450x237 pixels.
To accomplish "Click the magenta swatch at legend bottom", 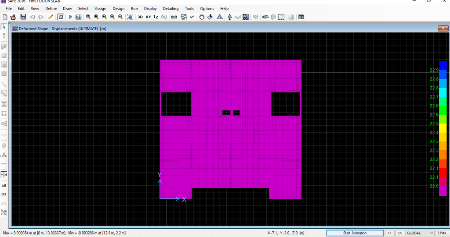I will pyautogui.click(x=443, y=191).
